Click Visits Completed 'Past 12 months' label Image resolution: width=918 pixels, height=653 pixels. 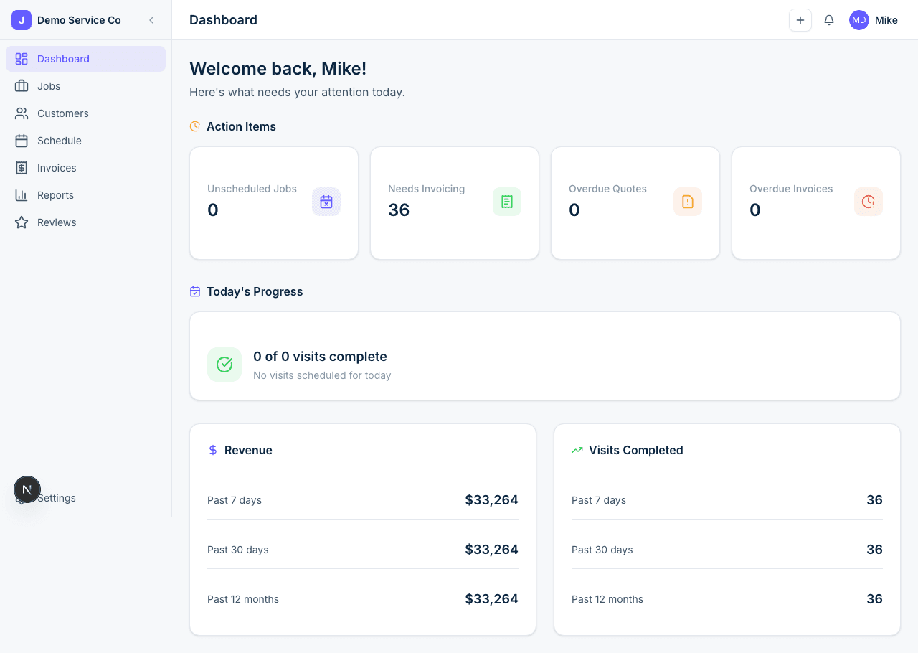point(607,599)
